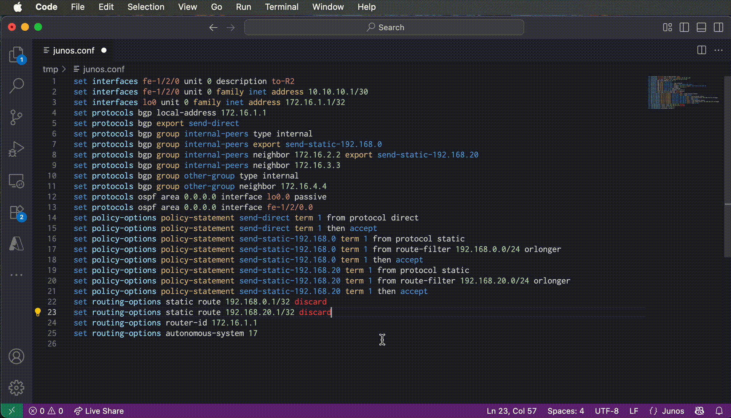Toggle the Secondary Side Bar
This screenshot has height=418, width=731.
point(718,27)
